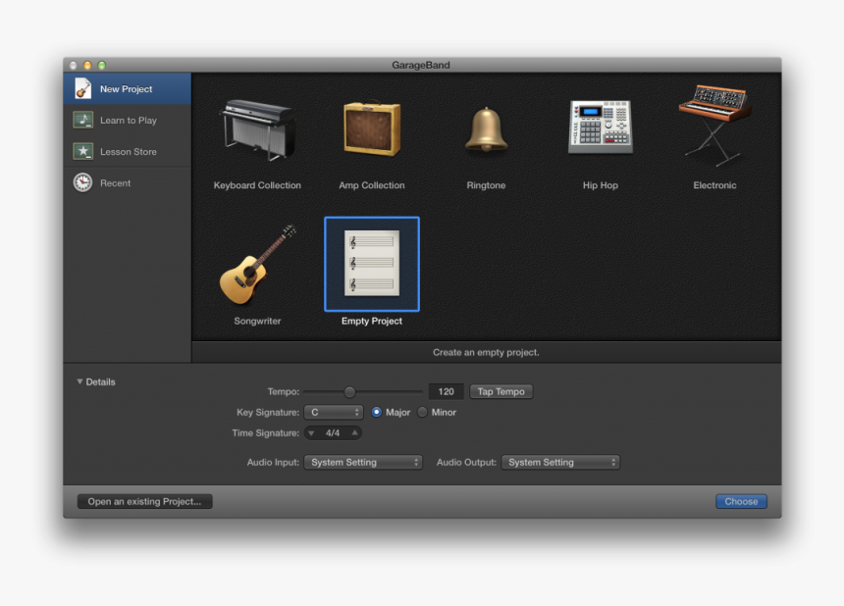Image resolution: width=844 pixels, height=606 pixels.
Task: Click the Empty Project label text
Action: pyautogui.click(x=372, y=321)
